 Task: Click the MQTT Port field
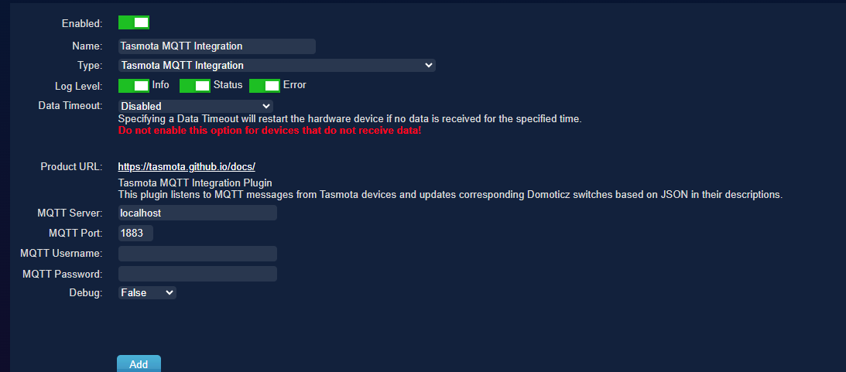click(135, 233)
